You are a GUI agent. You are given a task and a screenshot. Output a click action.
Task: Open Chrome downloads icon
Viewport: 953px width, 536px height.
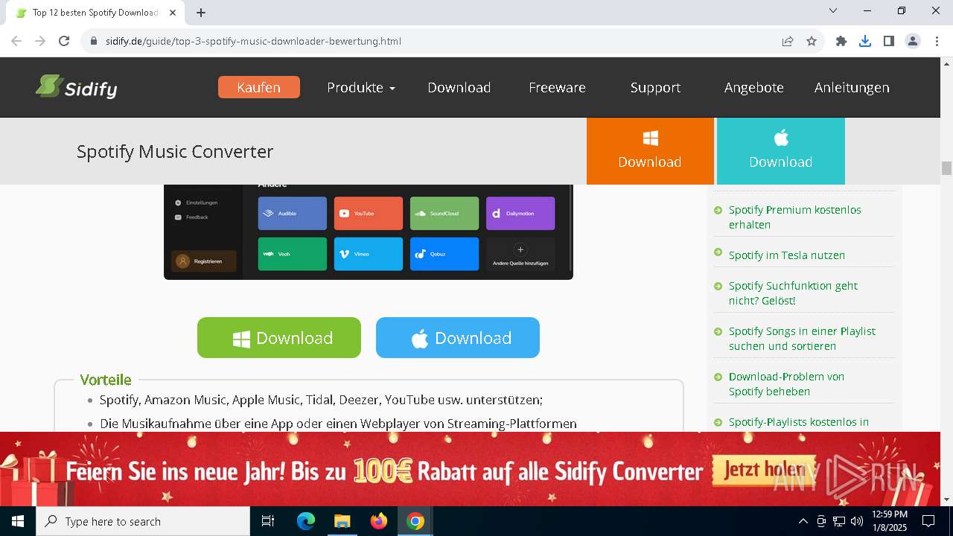click(x=865, y=41)
